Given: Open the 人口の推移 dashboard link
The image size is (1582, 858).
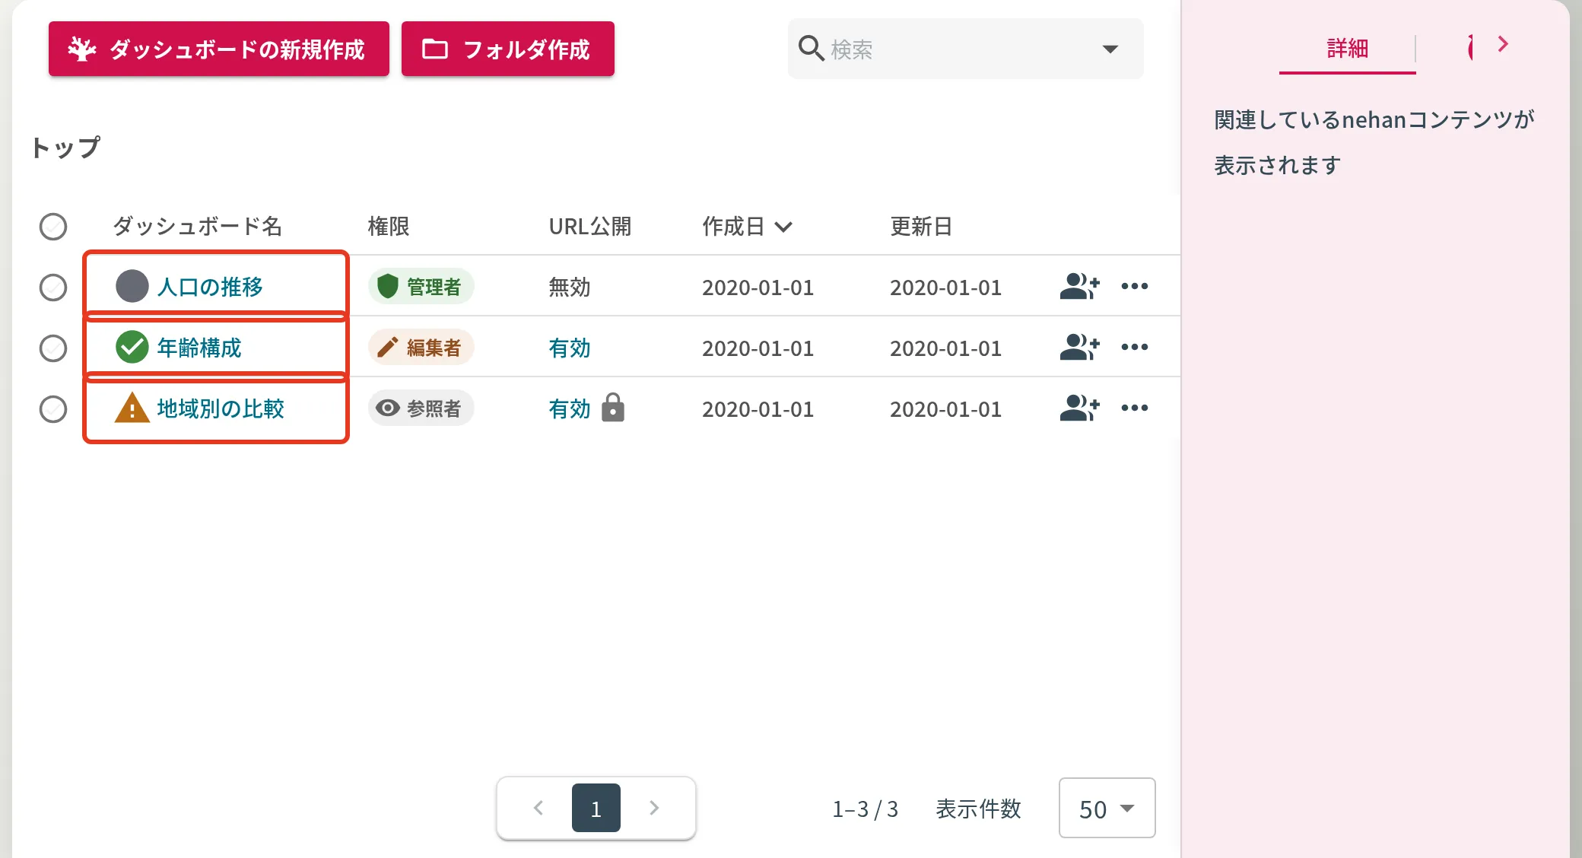Looking at the screenshot, I should 210,287.
